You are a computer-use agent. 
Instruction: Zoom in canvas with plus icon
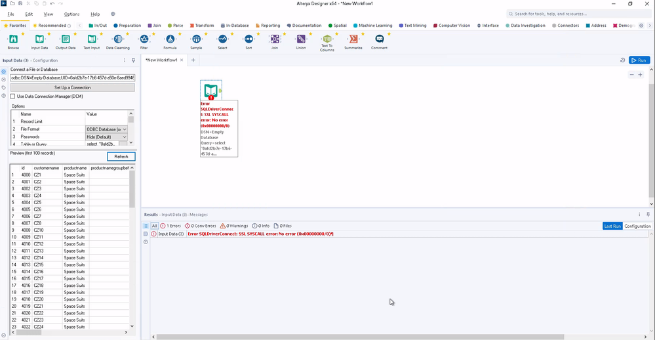click(640, 74)
